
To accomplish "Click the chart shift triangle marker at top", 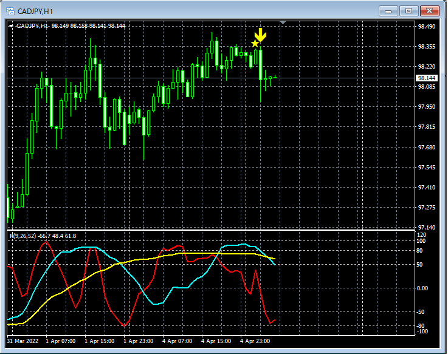I will pyautogui.click(x=283, y=22).
